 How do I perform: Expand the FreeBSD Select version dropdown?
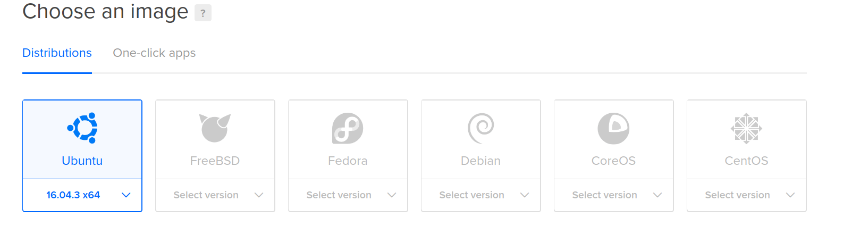click(215, 195)
